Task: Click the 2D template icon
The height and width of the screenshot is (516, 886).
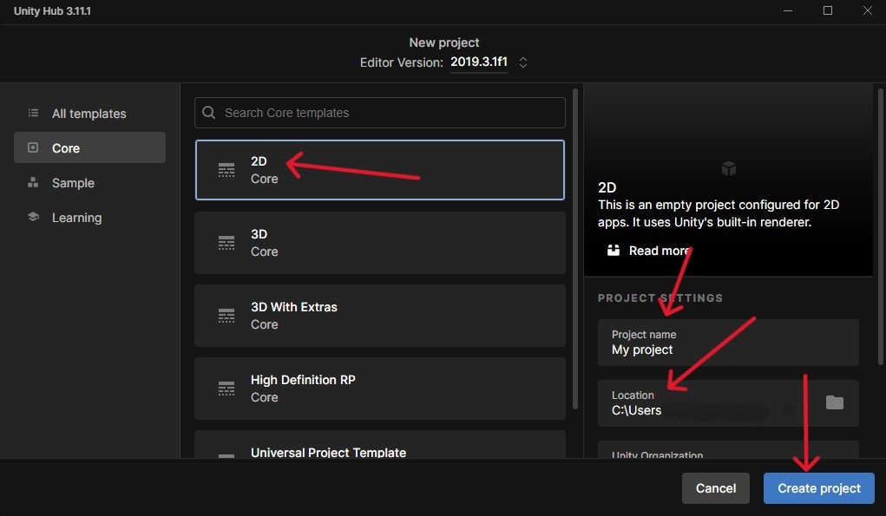Action: 226,170
